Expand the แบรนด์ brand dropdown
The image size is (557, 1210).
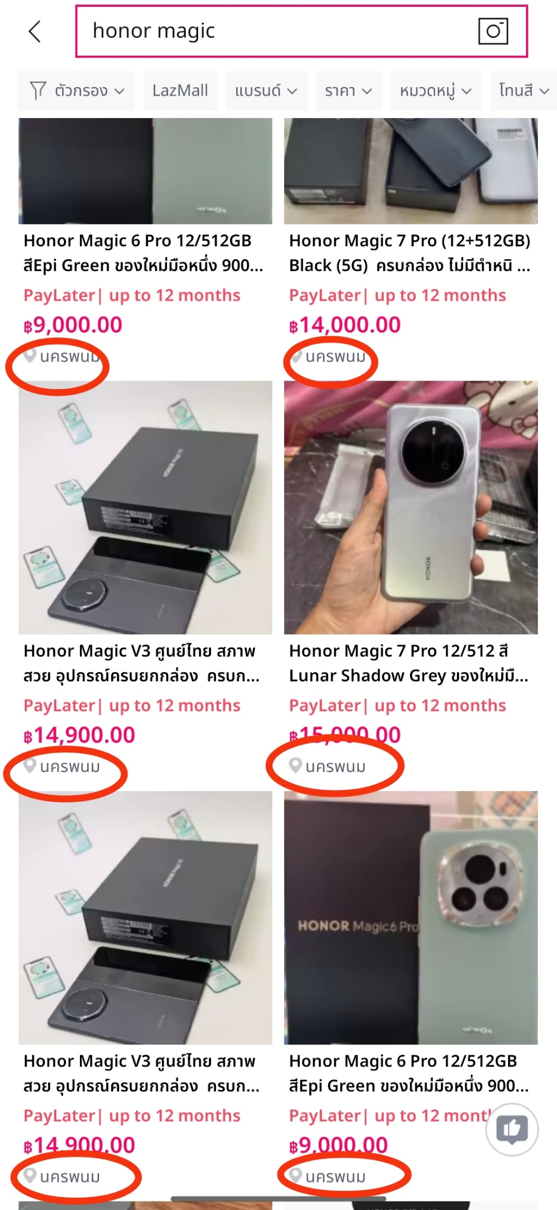point(266,91)
